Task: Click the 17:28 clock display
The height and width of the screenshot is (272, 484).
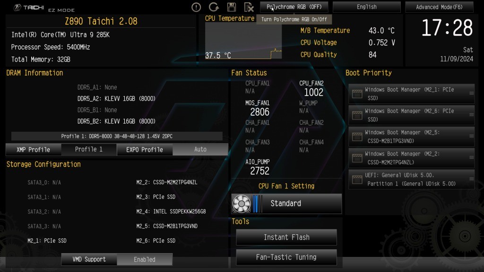Action: tap(447, 28)
